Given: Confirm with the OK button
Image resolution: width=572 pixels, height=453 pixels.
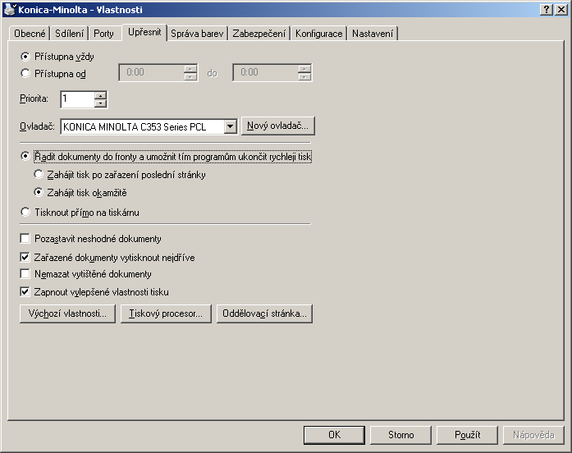Looking at the screenshot, I should (x=334, y=435).
